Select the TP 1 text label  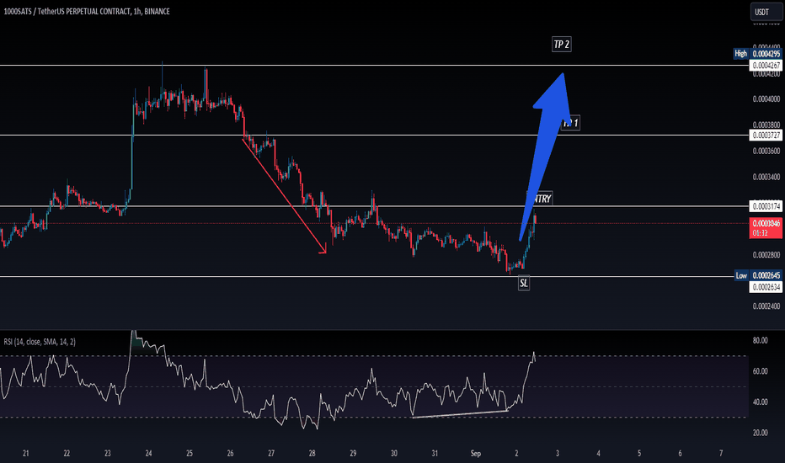(570, 123)
